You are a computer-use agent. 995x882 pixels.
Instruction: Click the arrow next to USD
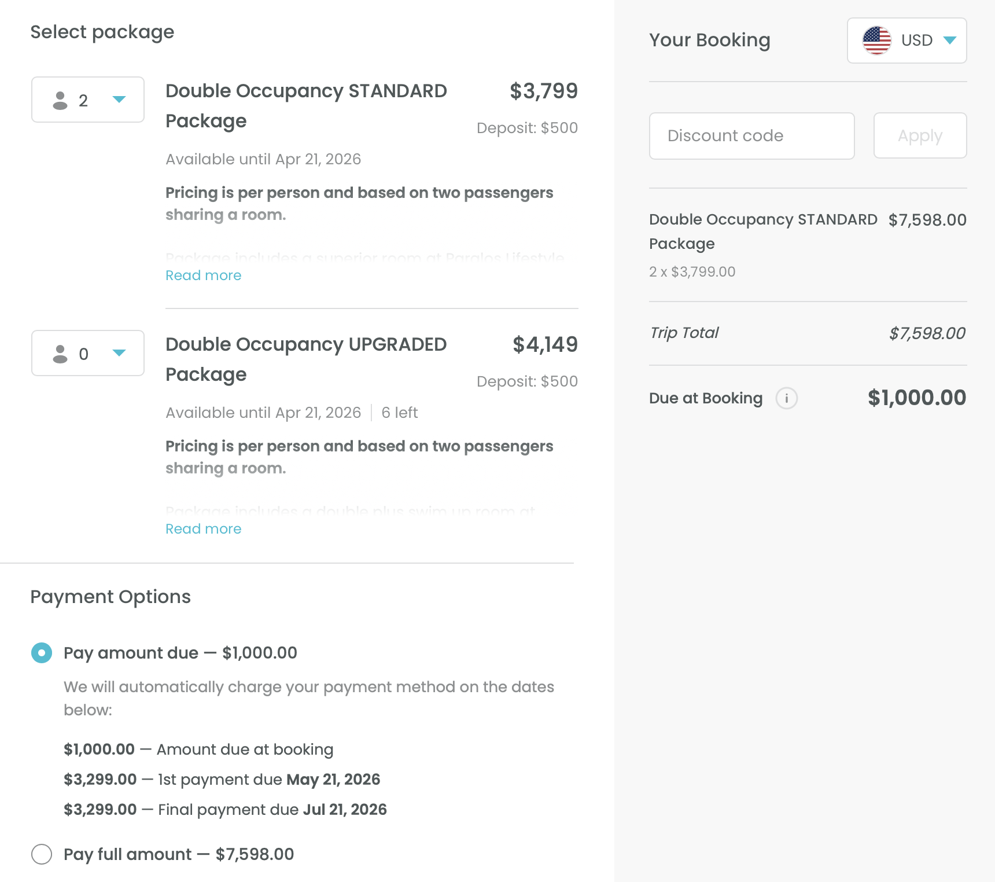coord(949,41)
